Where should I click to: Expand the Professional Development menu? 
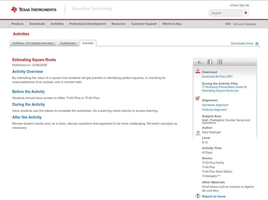coord(87,24)
